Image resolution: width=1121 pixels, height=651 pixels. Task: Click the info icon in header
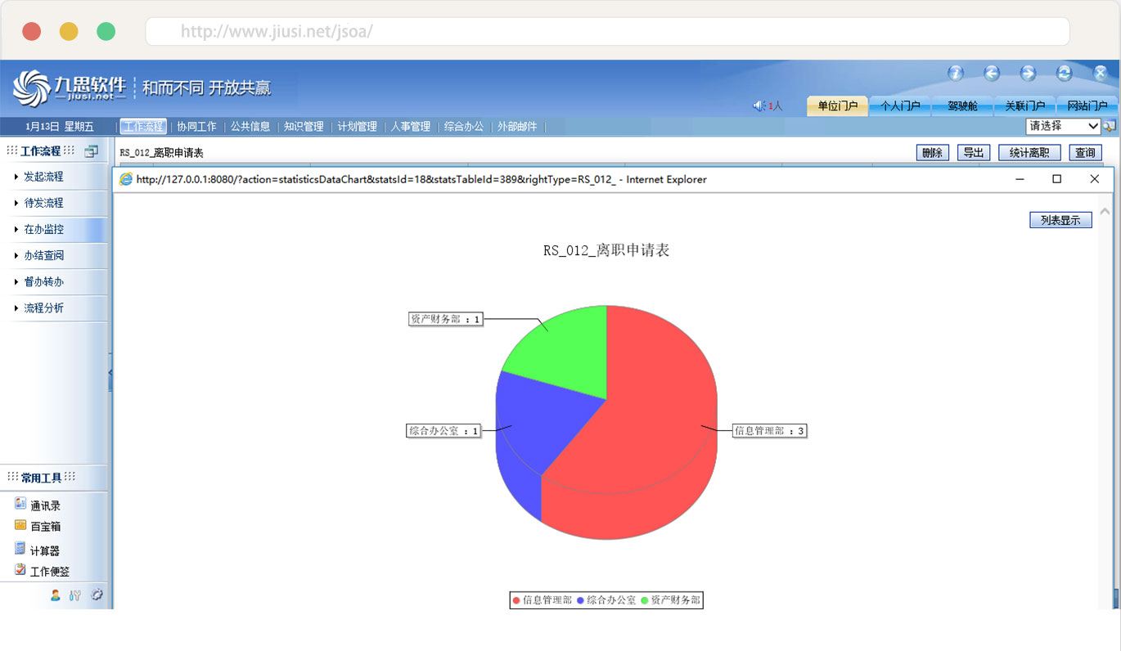tap(955, 74)
